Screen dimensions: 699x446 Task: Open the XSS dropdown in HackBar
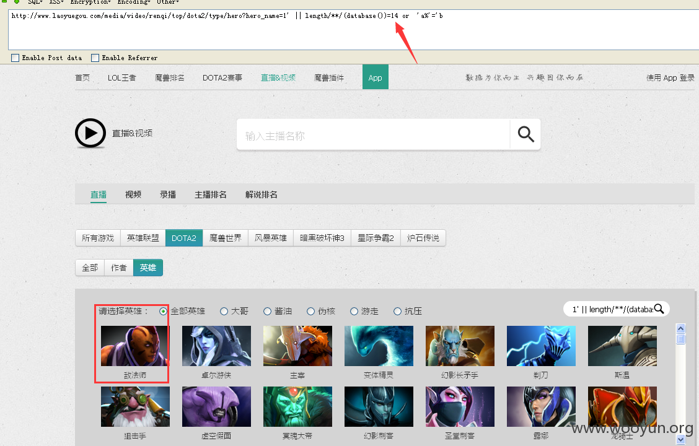click(x=56, y=2)
